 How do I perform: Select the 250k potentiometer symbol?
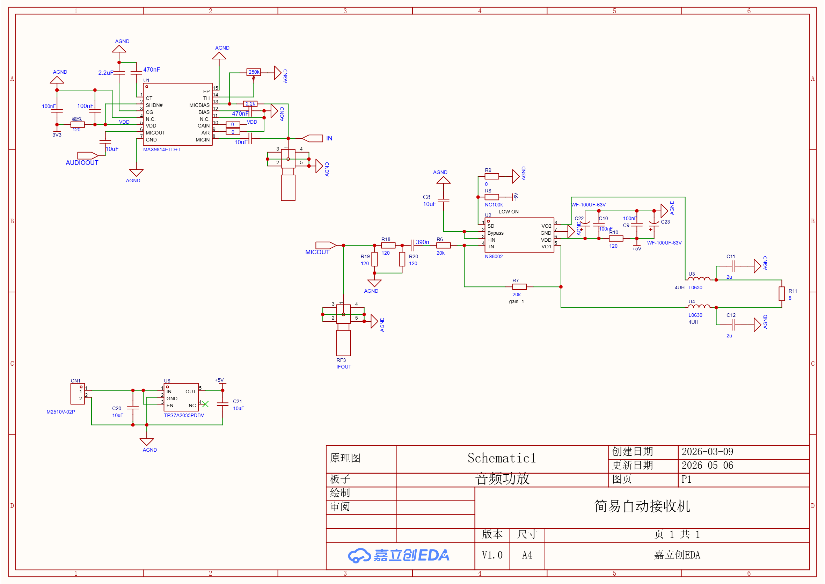tap(254, 72)
